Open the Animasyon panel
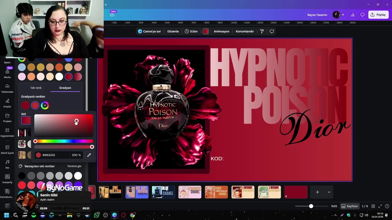 coord(221,31)
